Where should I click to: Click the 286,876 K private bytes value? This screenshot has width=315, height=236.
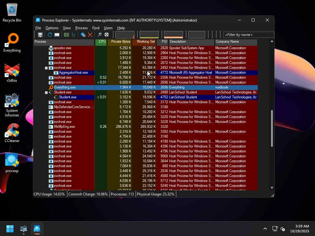[x=123, y=127]
